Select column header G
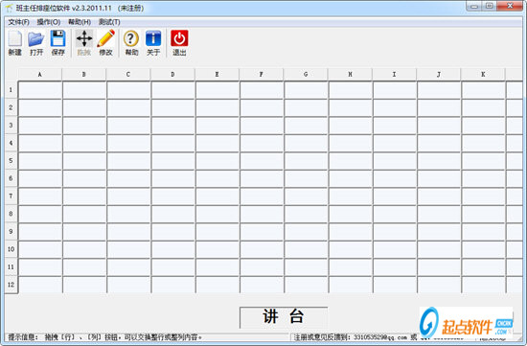The width and height of the screenshot is (527, 346). (x=306, y=75)
